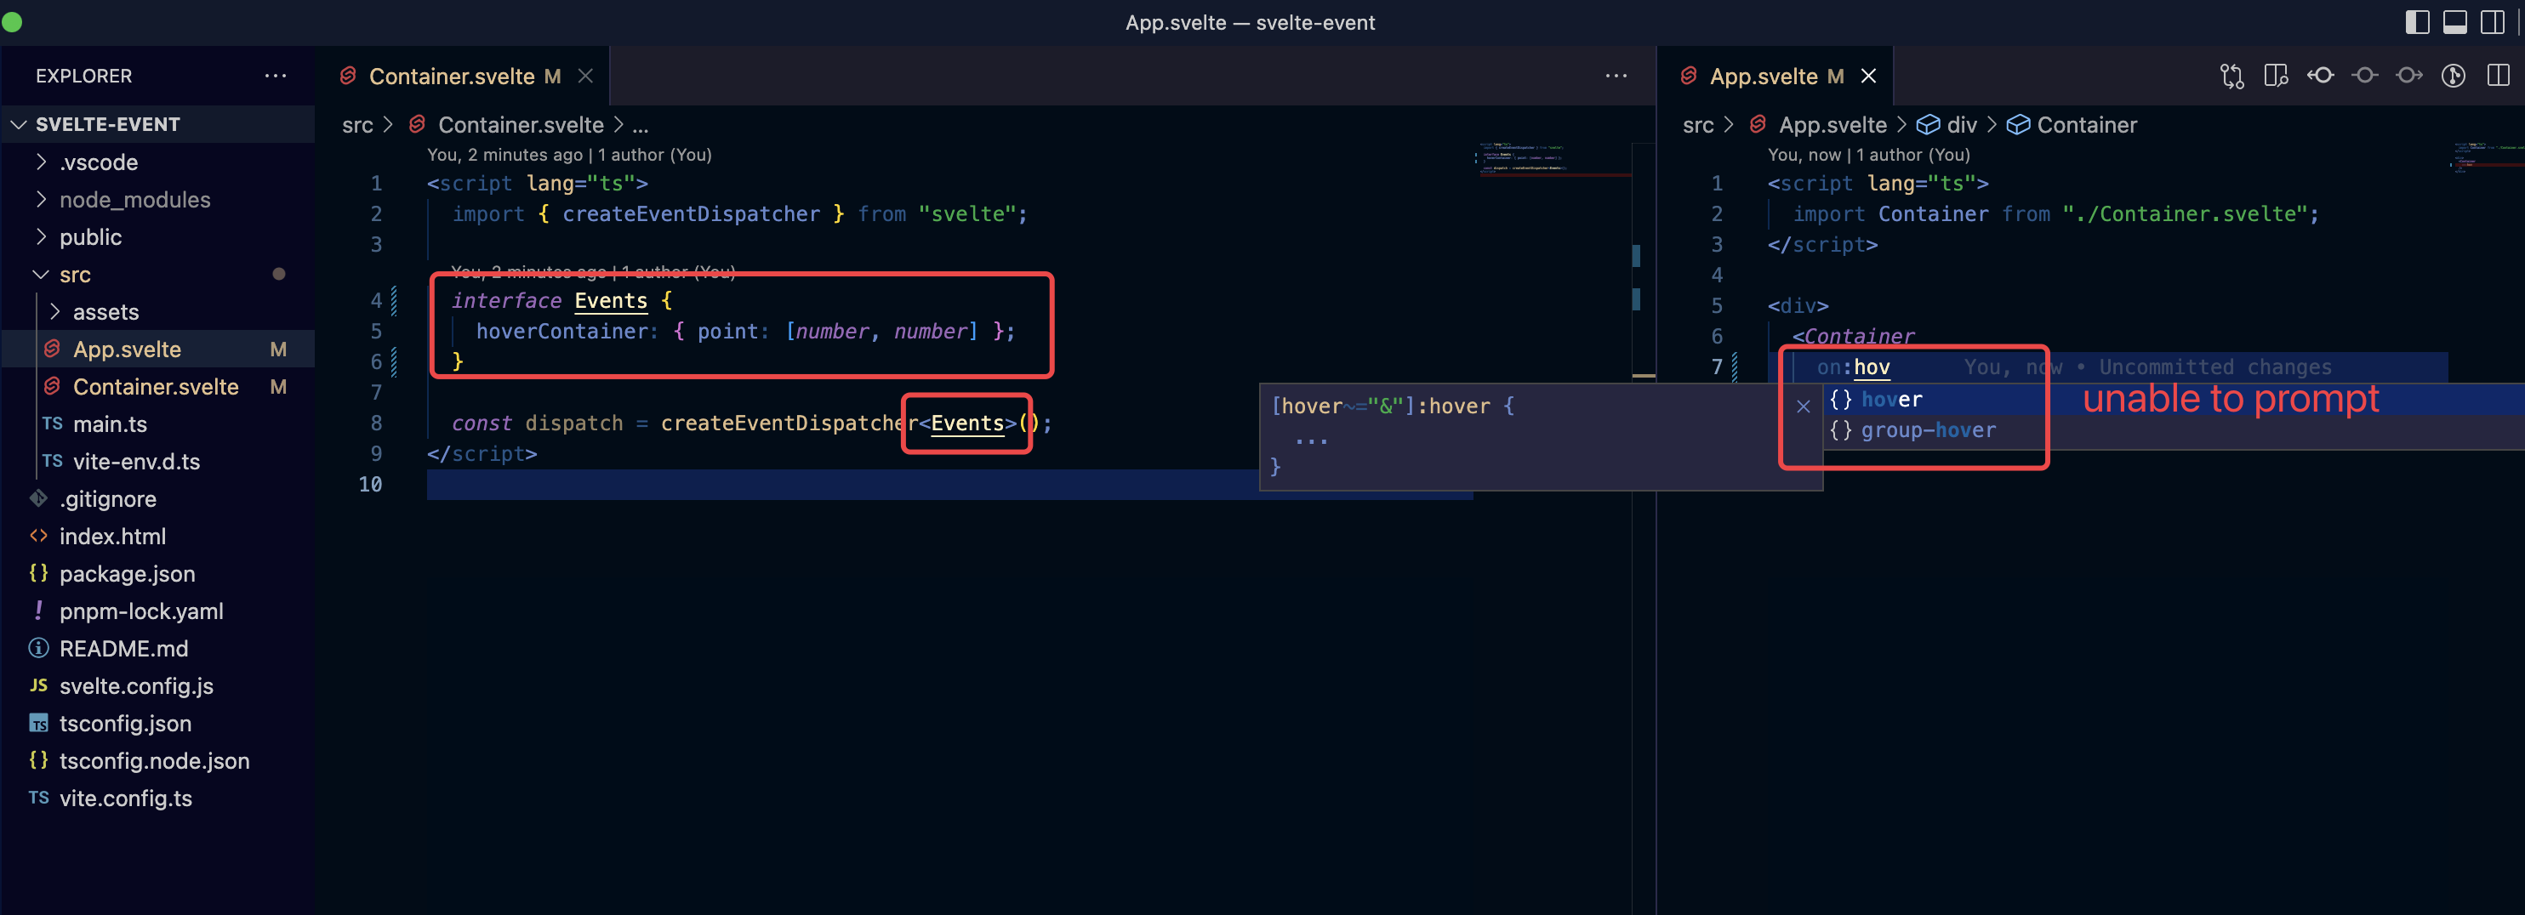Screen dimensions: 2525x915
Task: Open More Actions in the Explorer header
Action: [x=276, y=76]
